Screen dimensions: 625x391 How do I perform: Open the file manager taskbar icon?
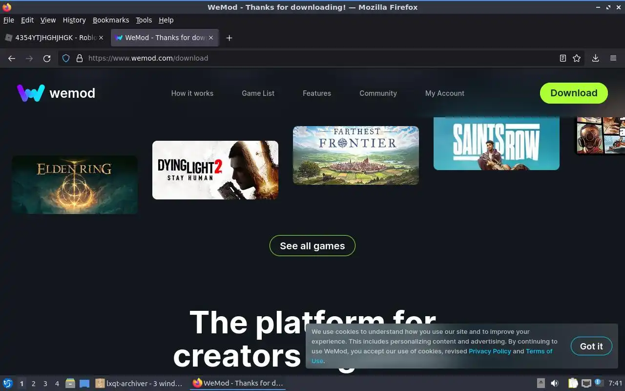pos(70,383)
